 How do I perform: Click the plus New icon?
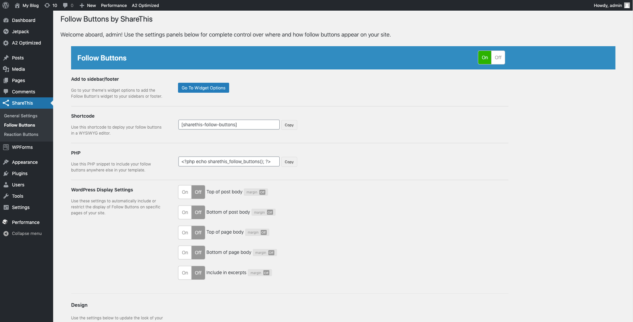pos(82,5)
